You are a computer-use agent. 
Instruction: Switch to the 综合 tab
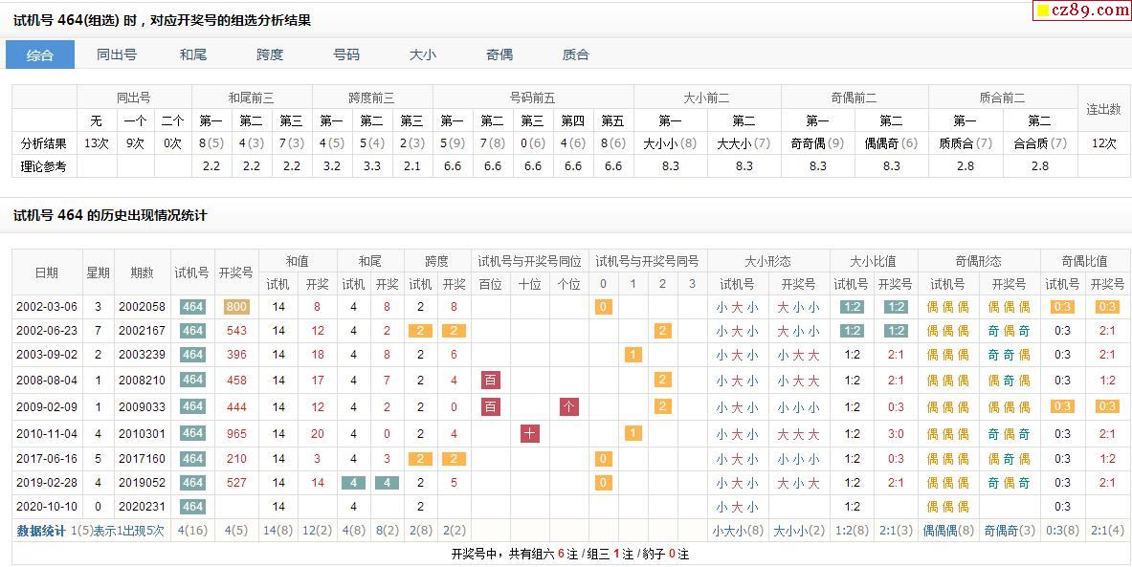point(40,55)
